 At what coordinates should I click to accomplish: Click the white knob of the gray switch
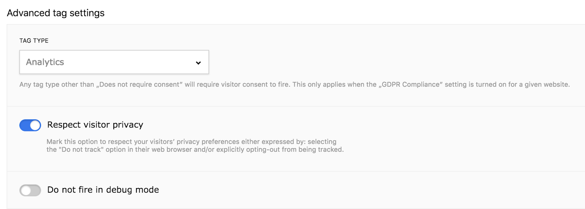[x=26, y=190]
